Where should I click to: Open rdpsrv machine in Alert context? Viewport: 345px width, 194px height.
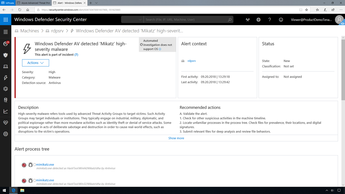coord(192,61)
